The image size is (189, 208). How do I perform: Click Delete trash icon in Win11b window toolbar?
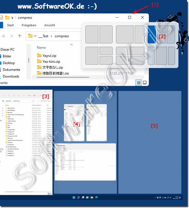click(24, 95)
